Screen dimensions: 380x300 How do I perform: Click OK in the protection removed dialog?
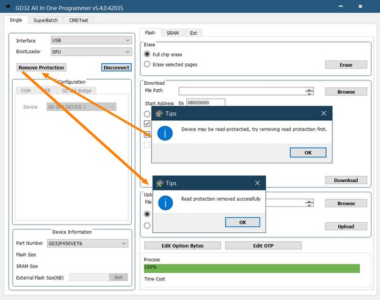pos(243,222)
